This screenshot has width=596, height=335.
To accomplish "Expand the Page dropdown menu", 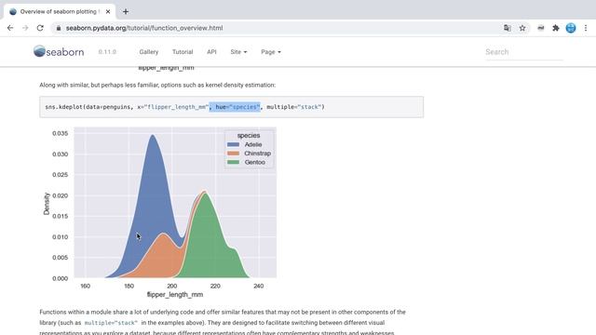I will click(x=271, y=52).
